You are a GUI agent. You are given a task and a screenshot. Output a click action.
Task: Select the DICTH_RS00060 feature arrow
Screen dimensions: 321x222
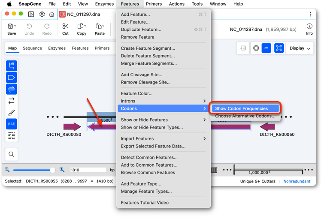click(267, 127)
